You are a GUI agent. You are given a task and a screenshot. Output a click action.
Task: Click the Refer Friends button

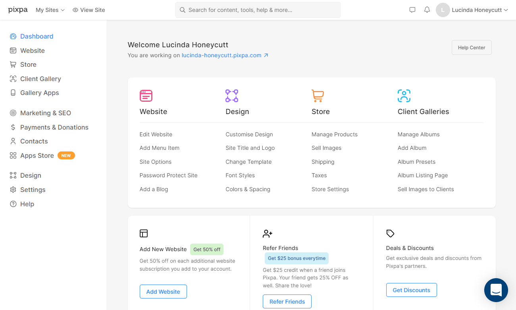287,302
